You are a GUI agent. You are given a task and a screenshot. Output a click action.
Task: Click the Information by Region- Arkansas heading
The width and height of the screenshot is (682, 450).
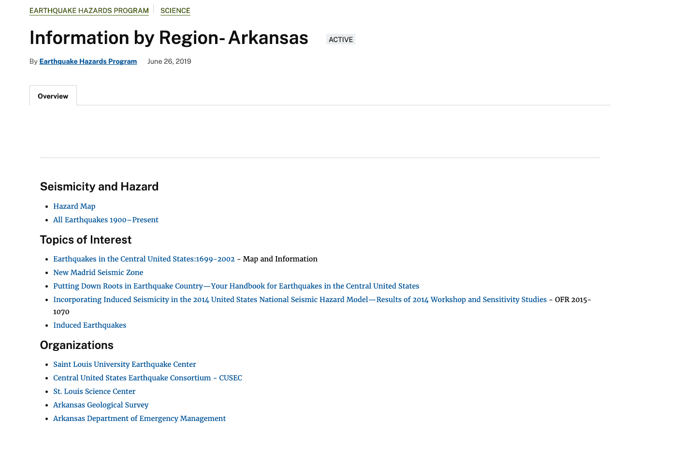tap(169, 38)
